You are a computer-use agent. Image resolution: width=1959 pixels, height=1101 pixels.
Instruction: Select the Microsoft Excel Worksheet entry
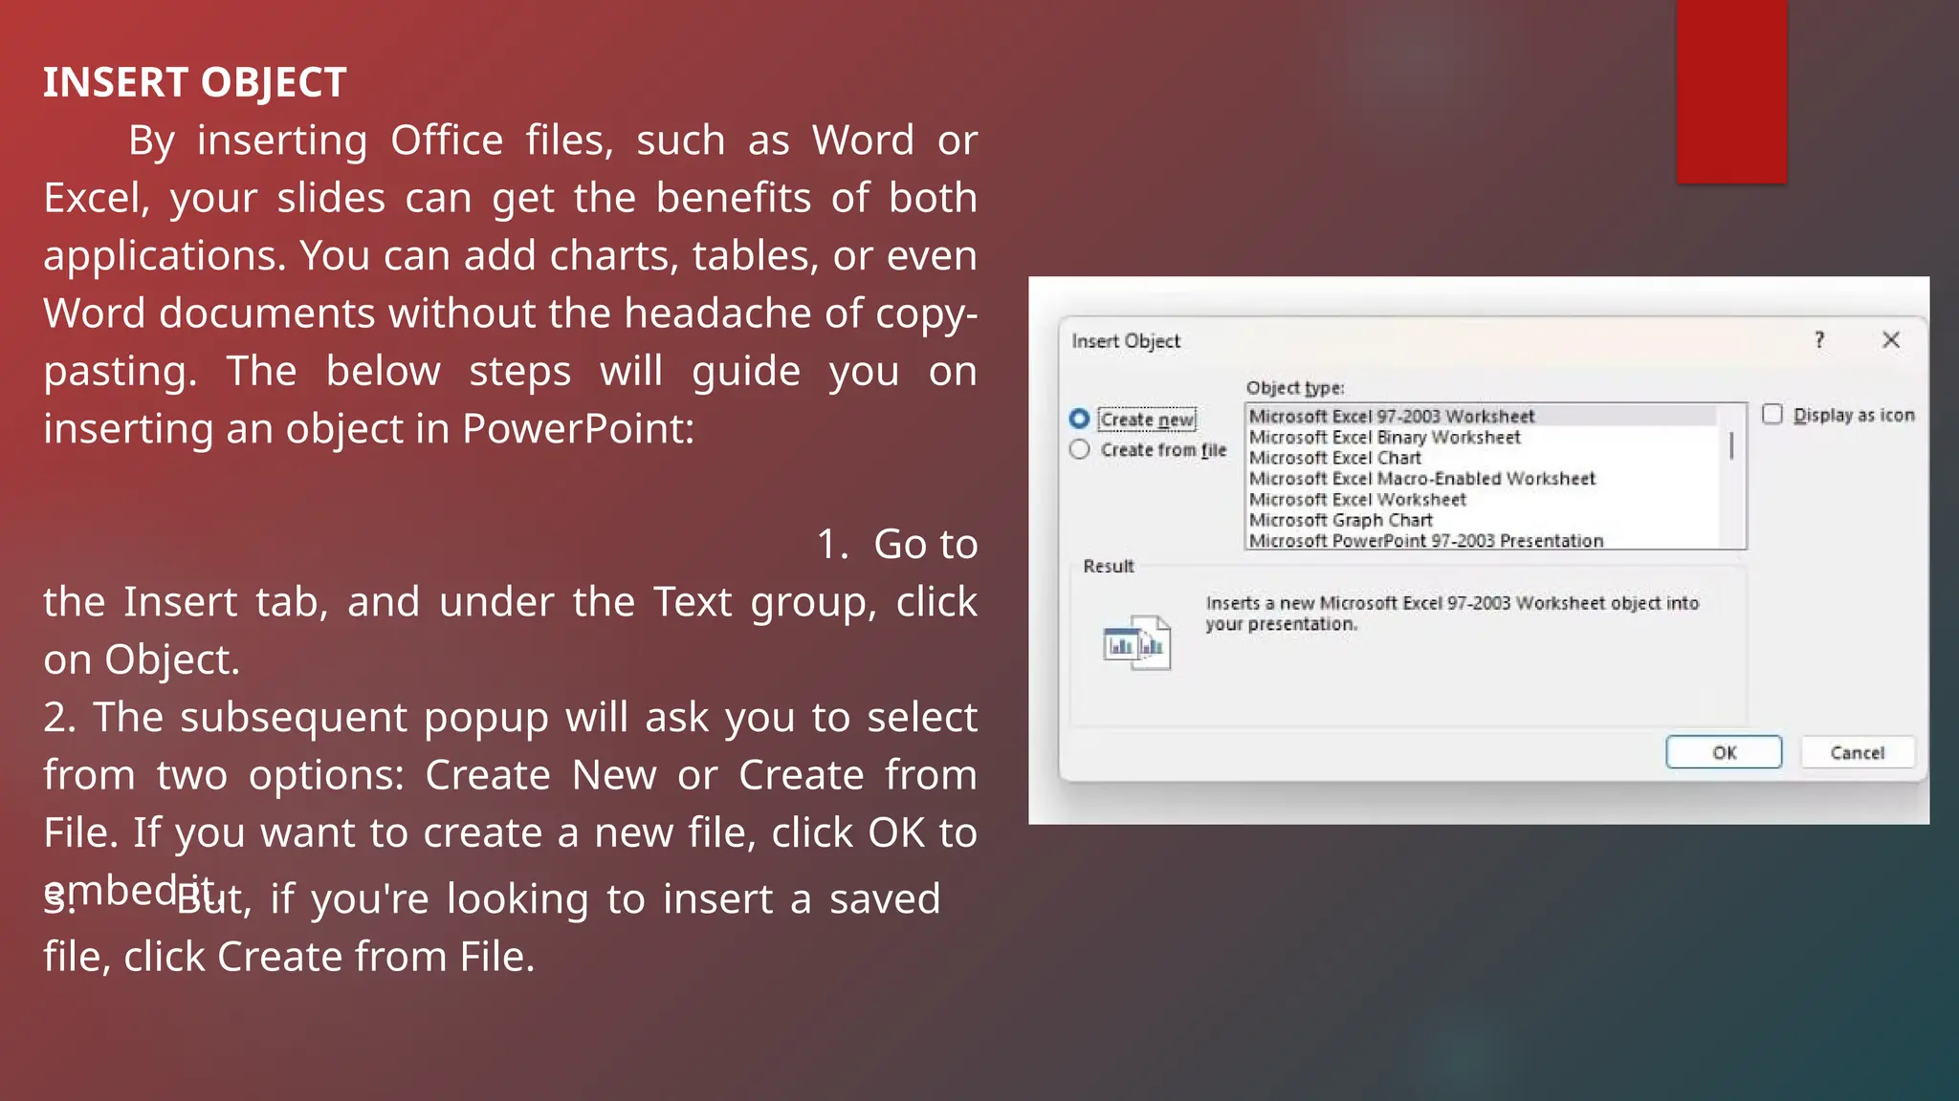[x=1481, y=500]
